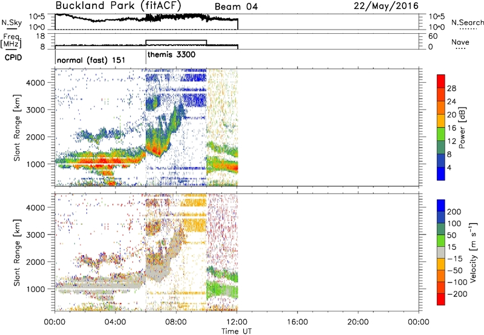Screen dimensions: 484x335
Task: Click the '-15' velocity colorbar tick
Action: pyautogui.click(x=454, y=258)
